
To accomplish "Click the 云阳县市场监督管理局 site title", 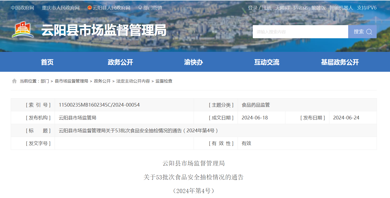I will 104,31.
